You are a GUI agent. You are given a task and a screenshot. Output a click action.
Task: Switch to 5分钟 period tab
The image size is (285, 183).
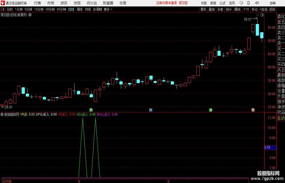28,9
